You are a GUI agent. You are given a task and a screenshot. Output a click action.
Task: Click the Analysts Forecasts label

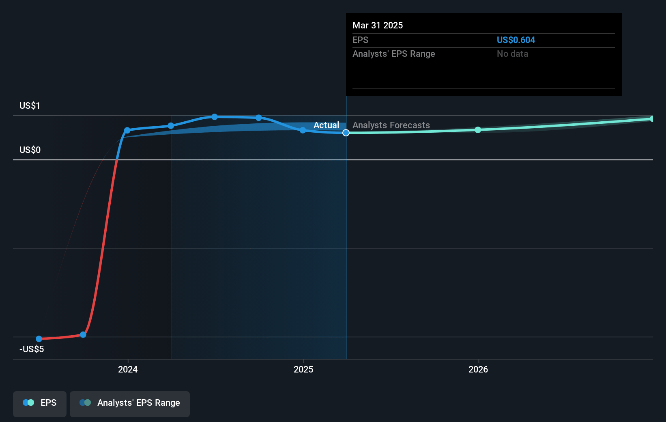click(x=391, y=125)
